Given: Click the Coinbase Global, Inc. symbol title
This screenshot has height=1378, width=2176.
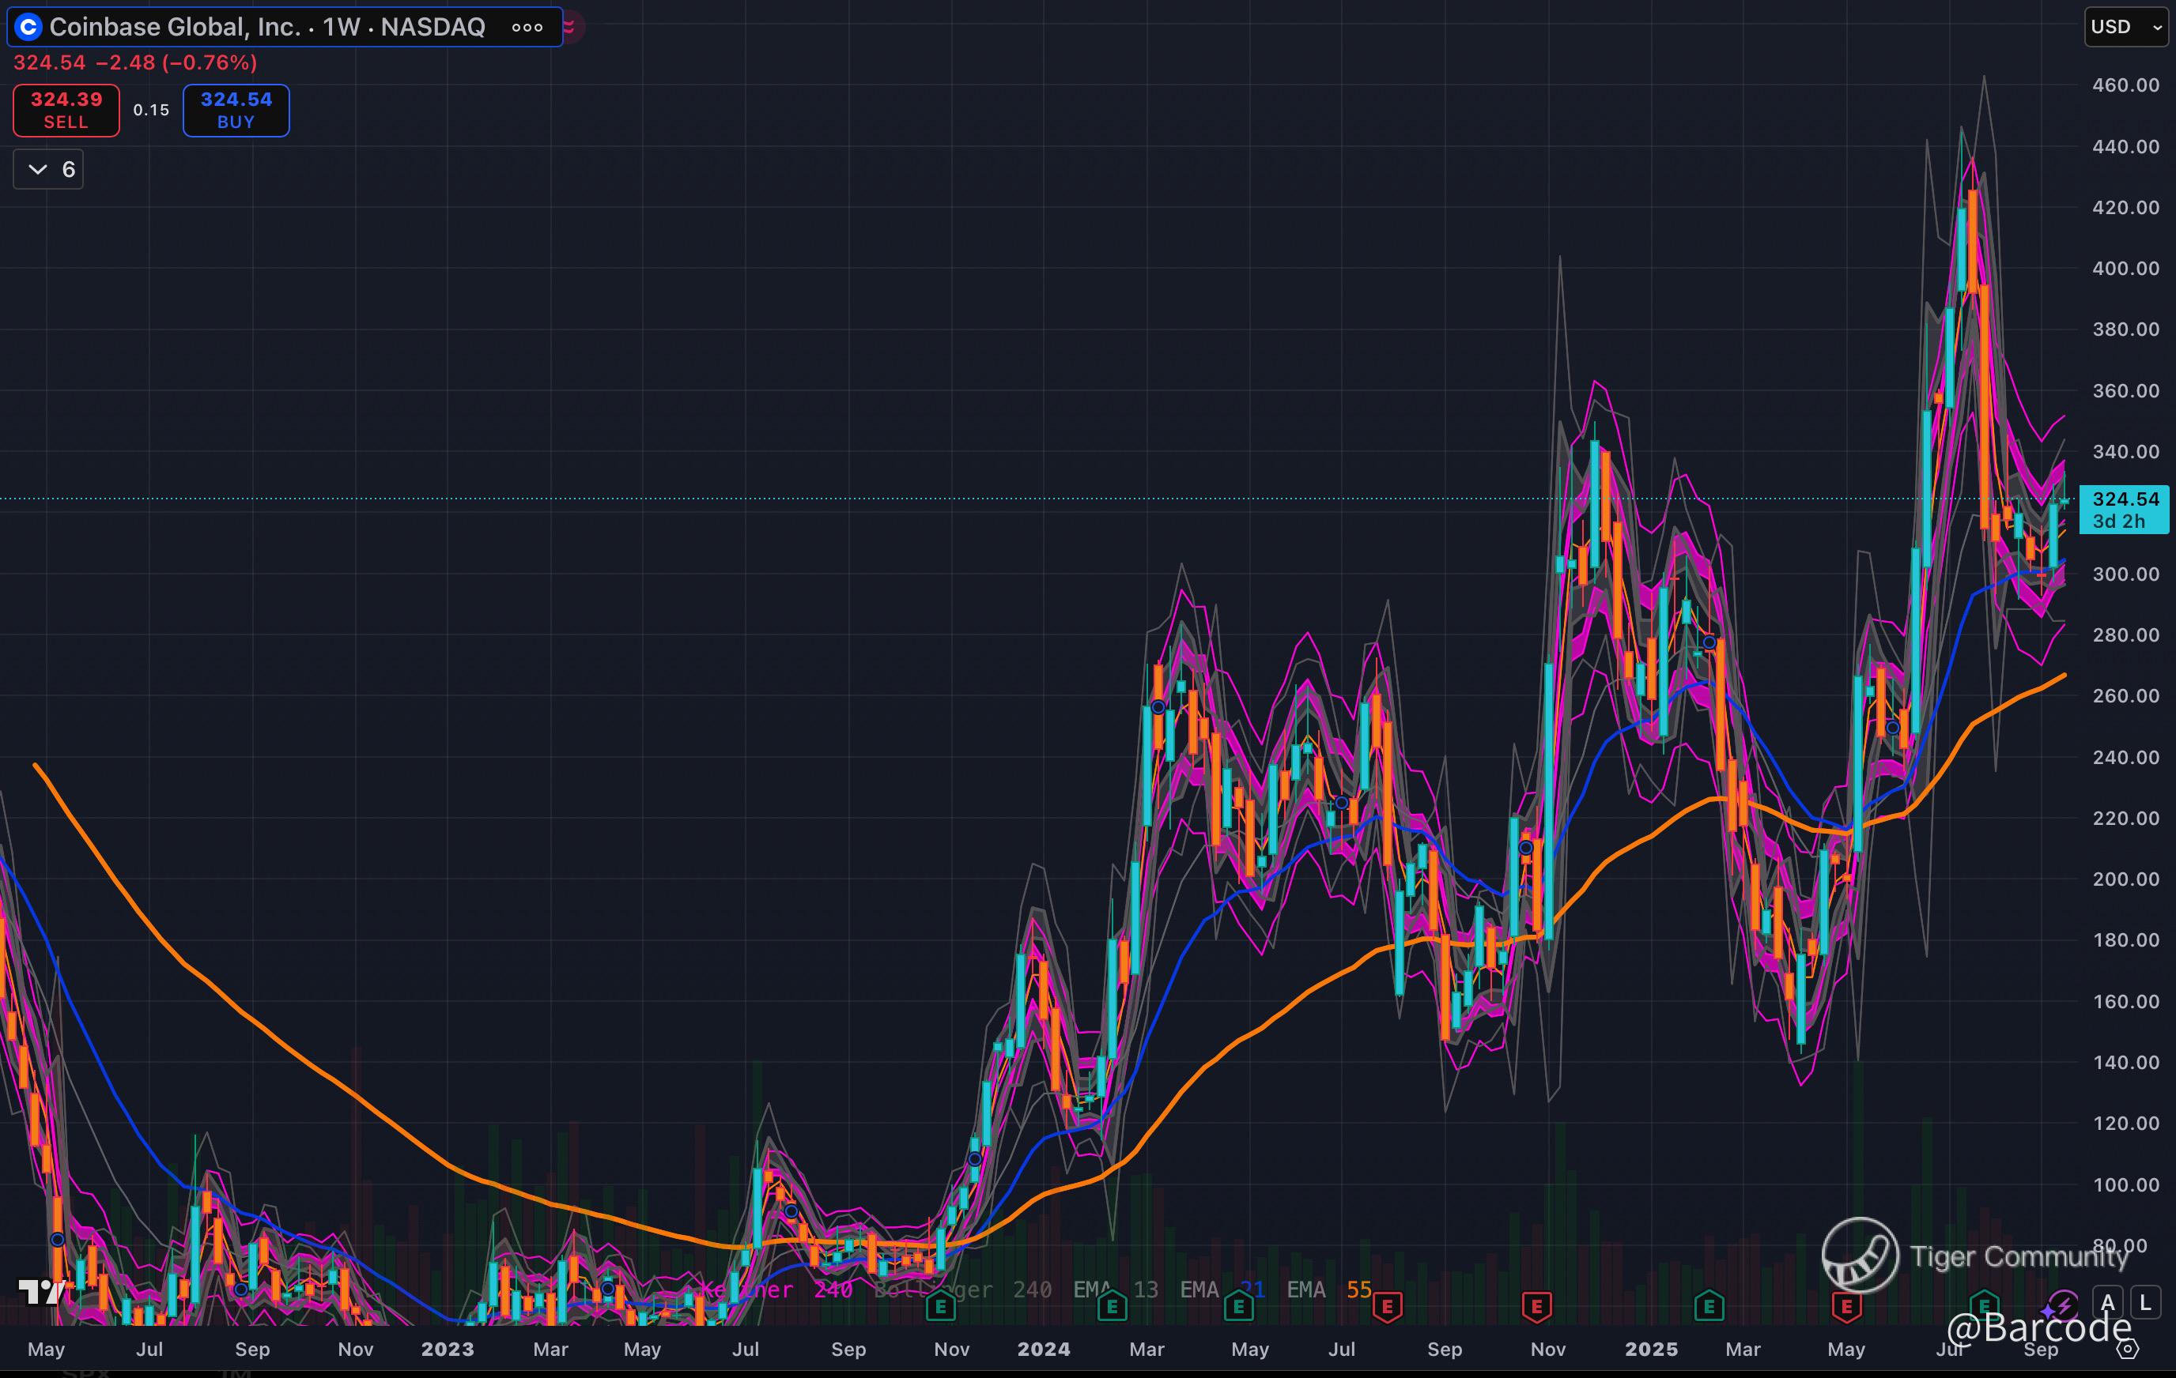Looking at the screenshot, I should (175, 27).
